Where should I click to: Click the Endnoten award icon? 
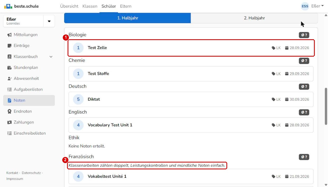pos(9,111)
